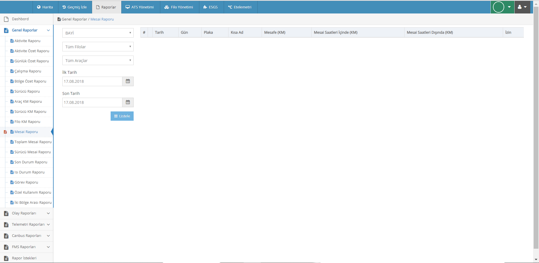This screenshot has width=539, height=263.
Task: Click the red icon beside Mesai Raporu
Action: coord(5,132)
